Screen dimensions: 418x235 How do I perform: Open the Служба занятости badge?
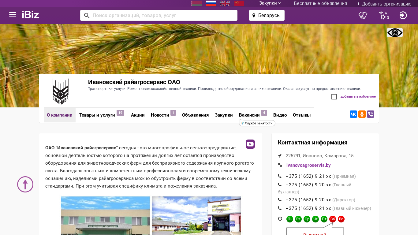click(257, 123)
